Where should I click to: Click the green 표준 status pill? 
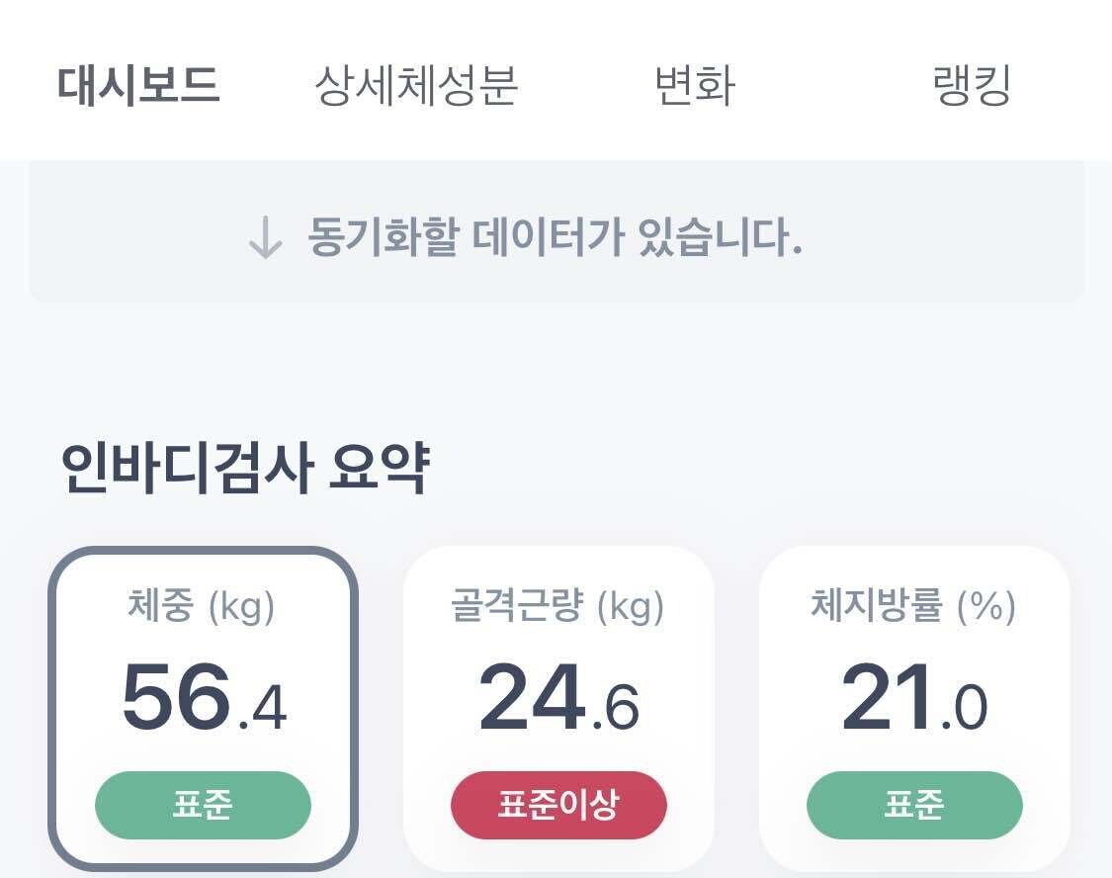203,806
